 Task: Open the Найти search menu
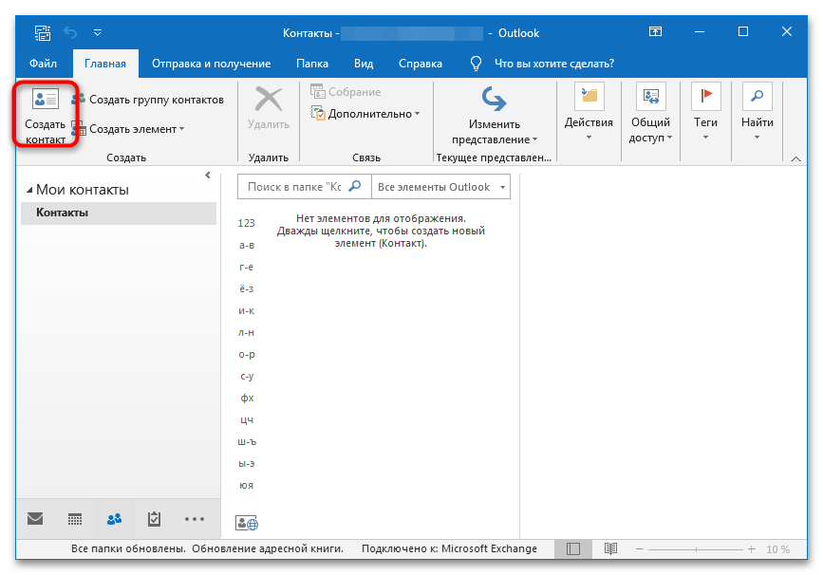click(x=757, y=112)
